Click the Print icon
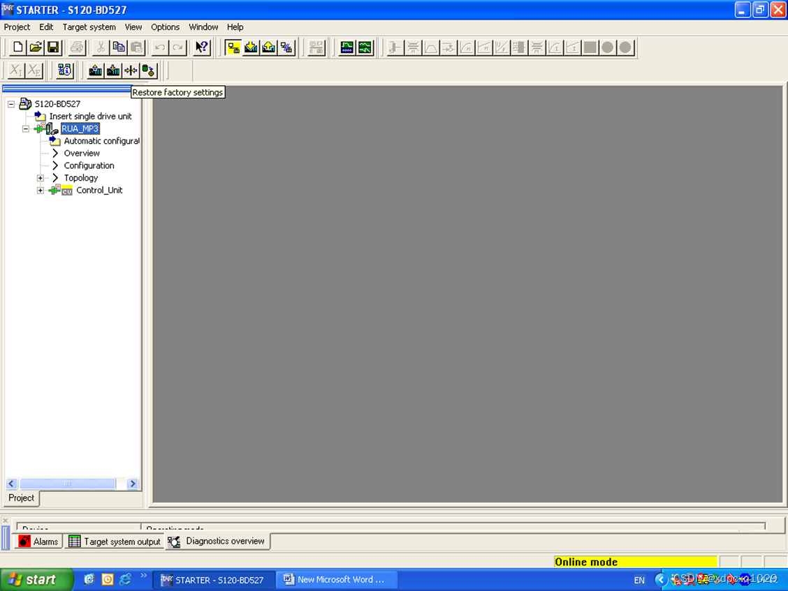The image size is (788, 591). pos(77,47)
